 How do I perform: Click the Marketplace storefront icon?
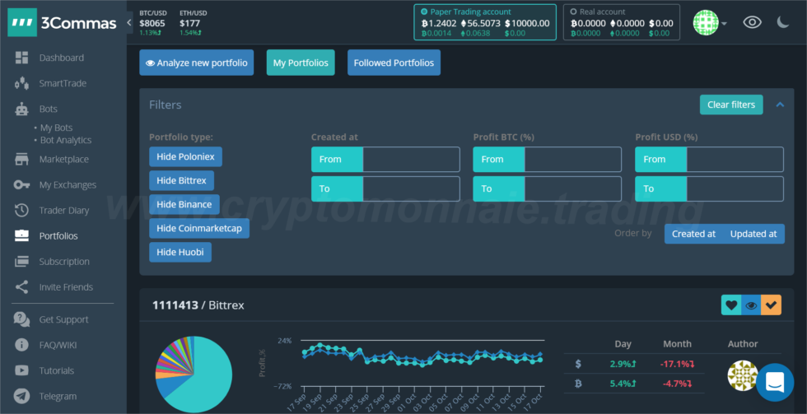click(21, 160)
